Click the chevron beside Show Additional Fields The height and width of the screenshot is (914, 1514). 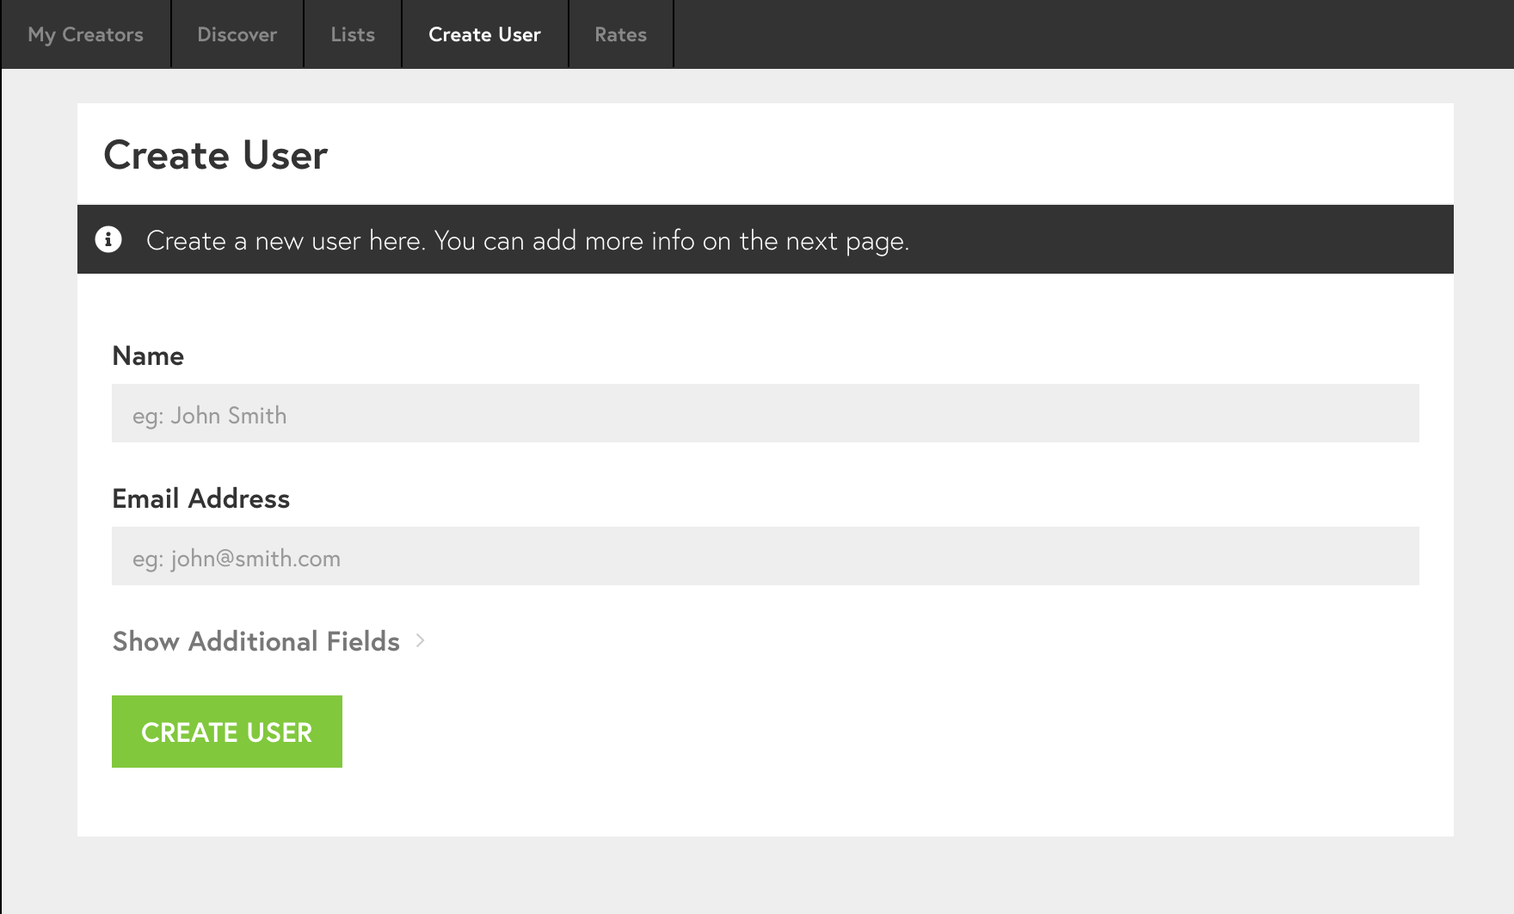coord(420,640)
